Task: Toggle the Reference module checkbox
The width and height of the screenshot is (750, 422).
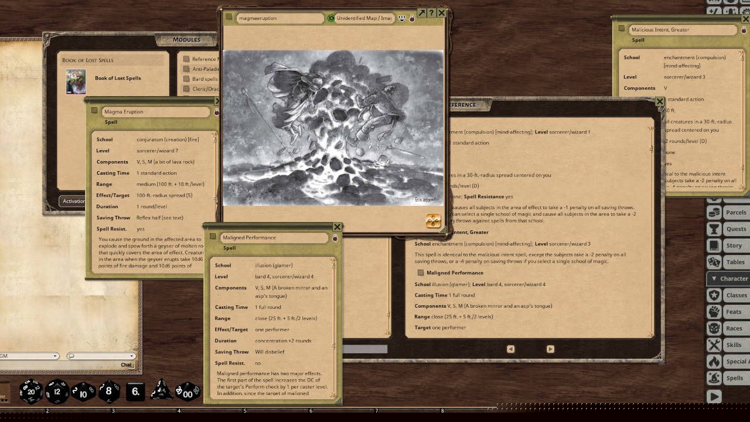Action: 186,59
